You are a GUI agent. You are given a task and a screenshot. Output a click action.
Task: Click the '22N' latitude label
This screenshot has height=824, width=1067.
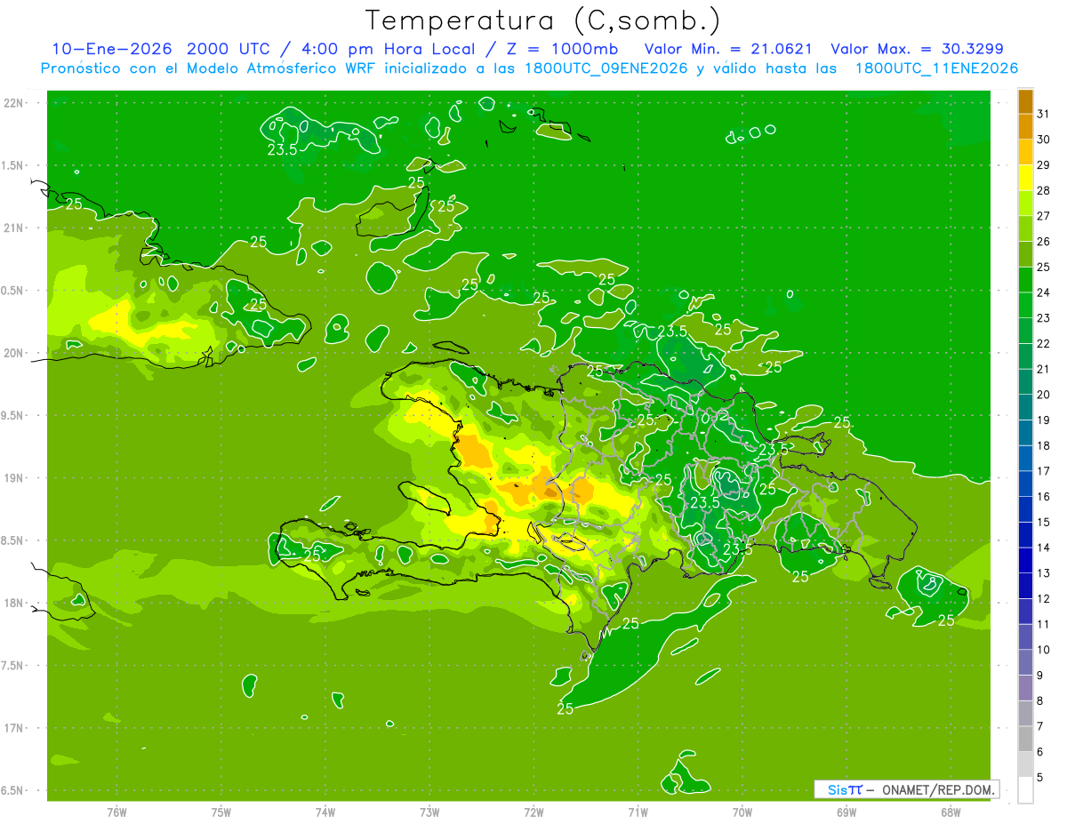(x=14, y=103)
